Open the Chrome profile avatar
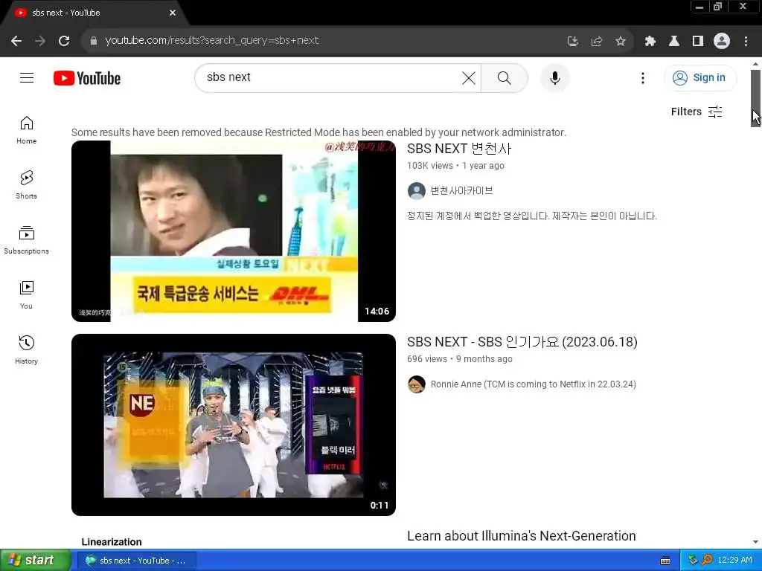762x571 pixels. point(722,41)
